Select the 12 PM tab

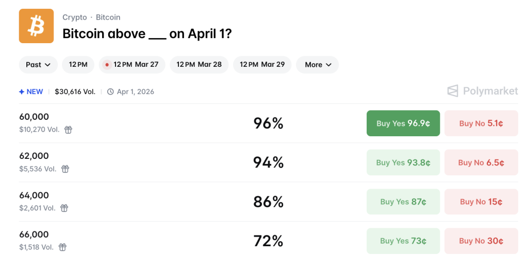[x=78, y=65]
